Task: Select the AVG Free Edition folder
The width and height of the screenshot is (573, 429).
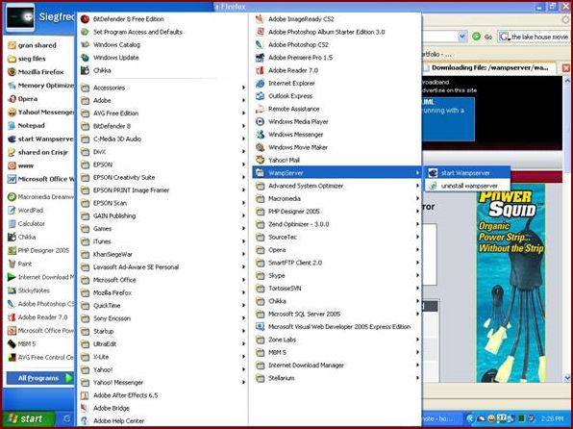Action: (x=162, y=113)
